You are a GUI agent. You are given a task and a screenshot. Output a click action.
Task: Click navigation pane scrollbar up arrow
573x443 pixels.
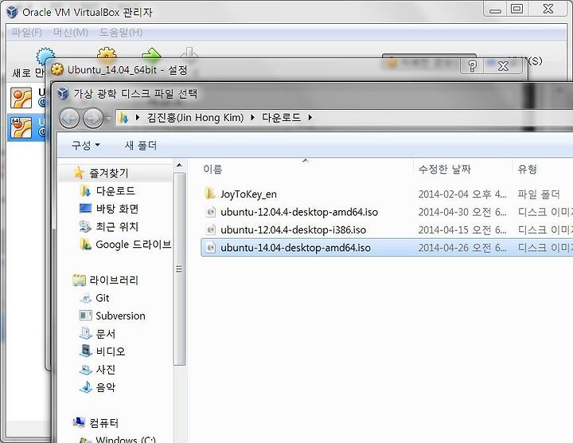[x=179, y=166]
